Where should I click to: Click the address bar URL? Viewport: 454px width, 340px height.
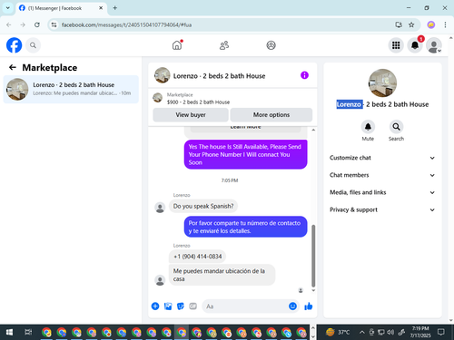[126, 24]
